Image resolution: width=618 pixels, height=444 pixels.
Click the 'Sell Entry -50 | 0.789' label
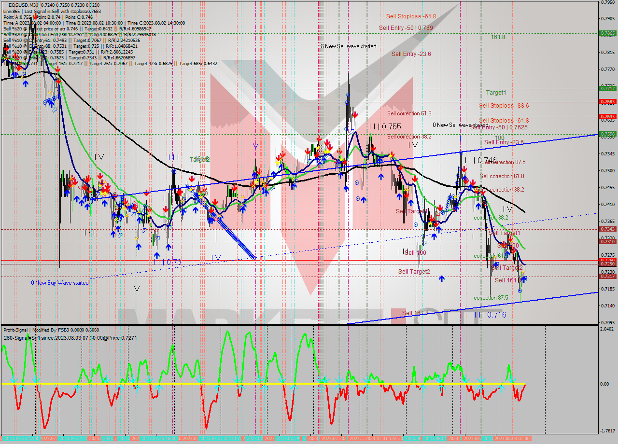coord(406,28)
